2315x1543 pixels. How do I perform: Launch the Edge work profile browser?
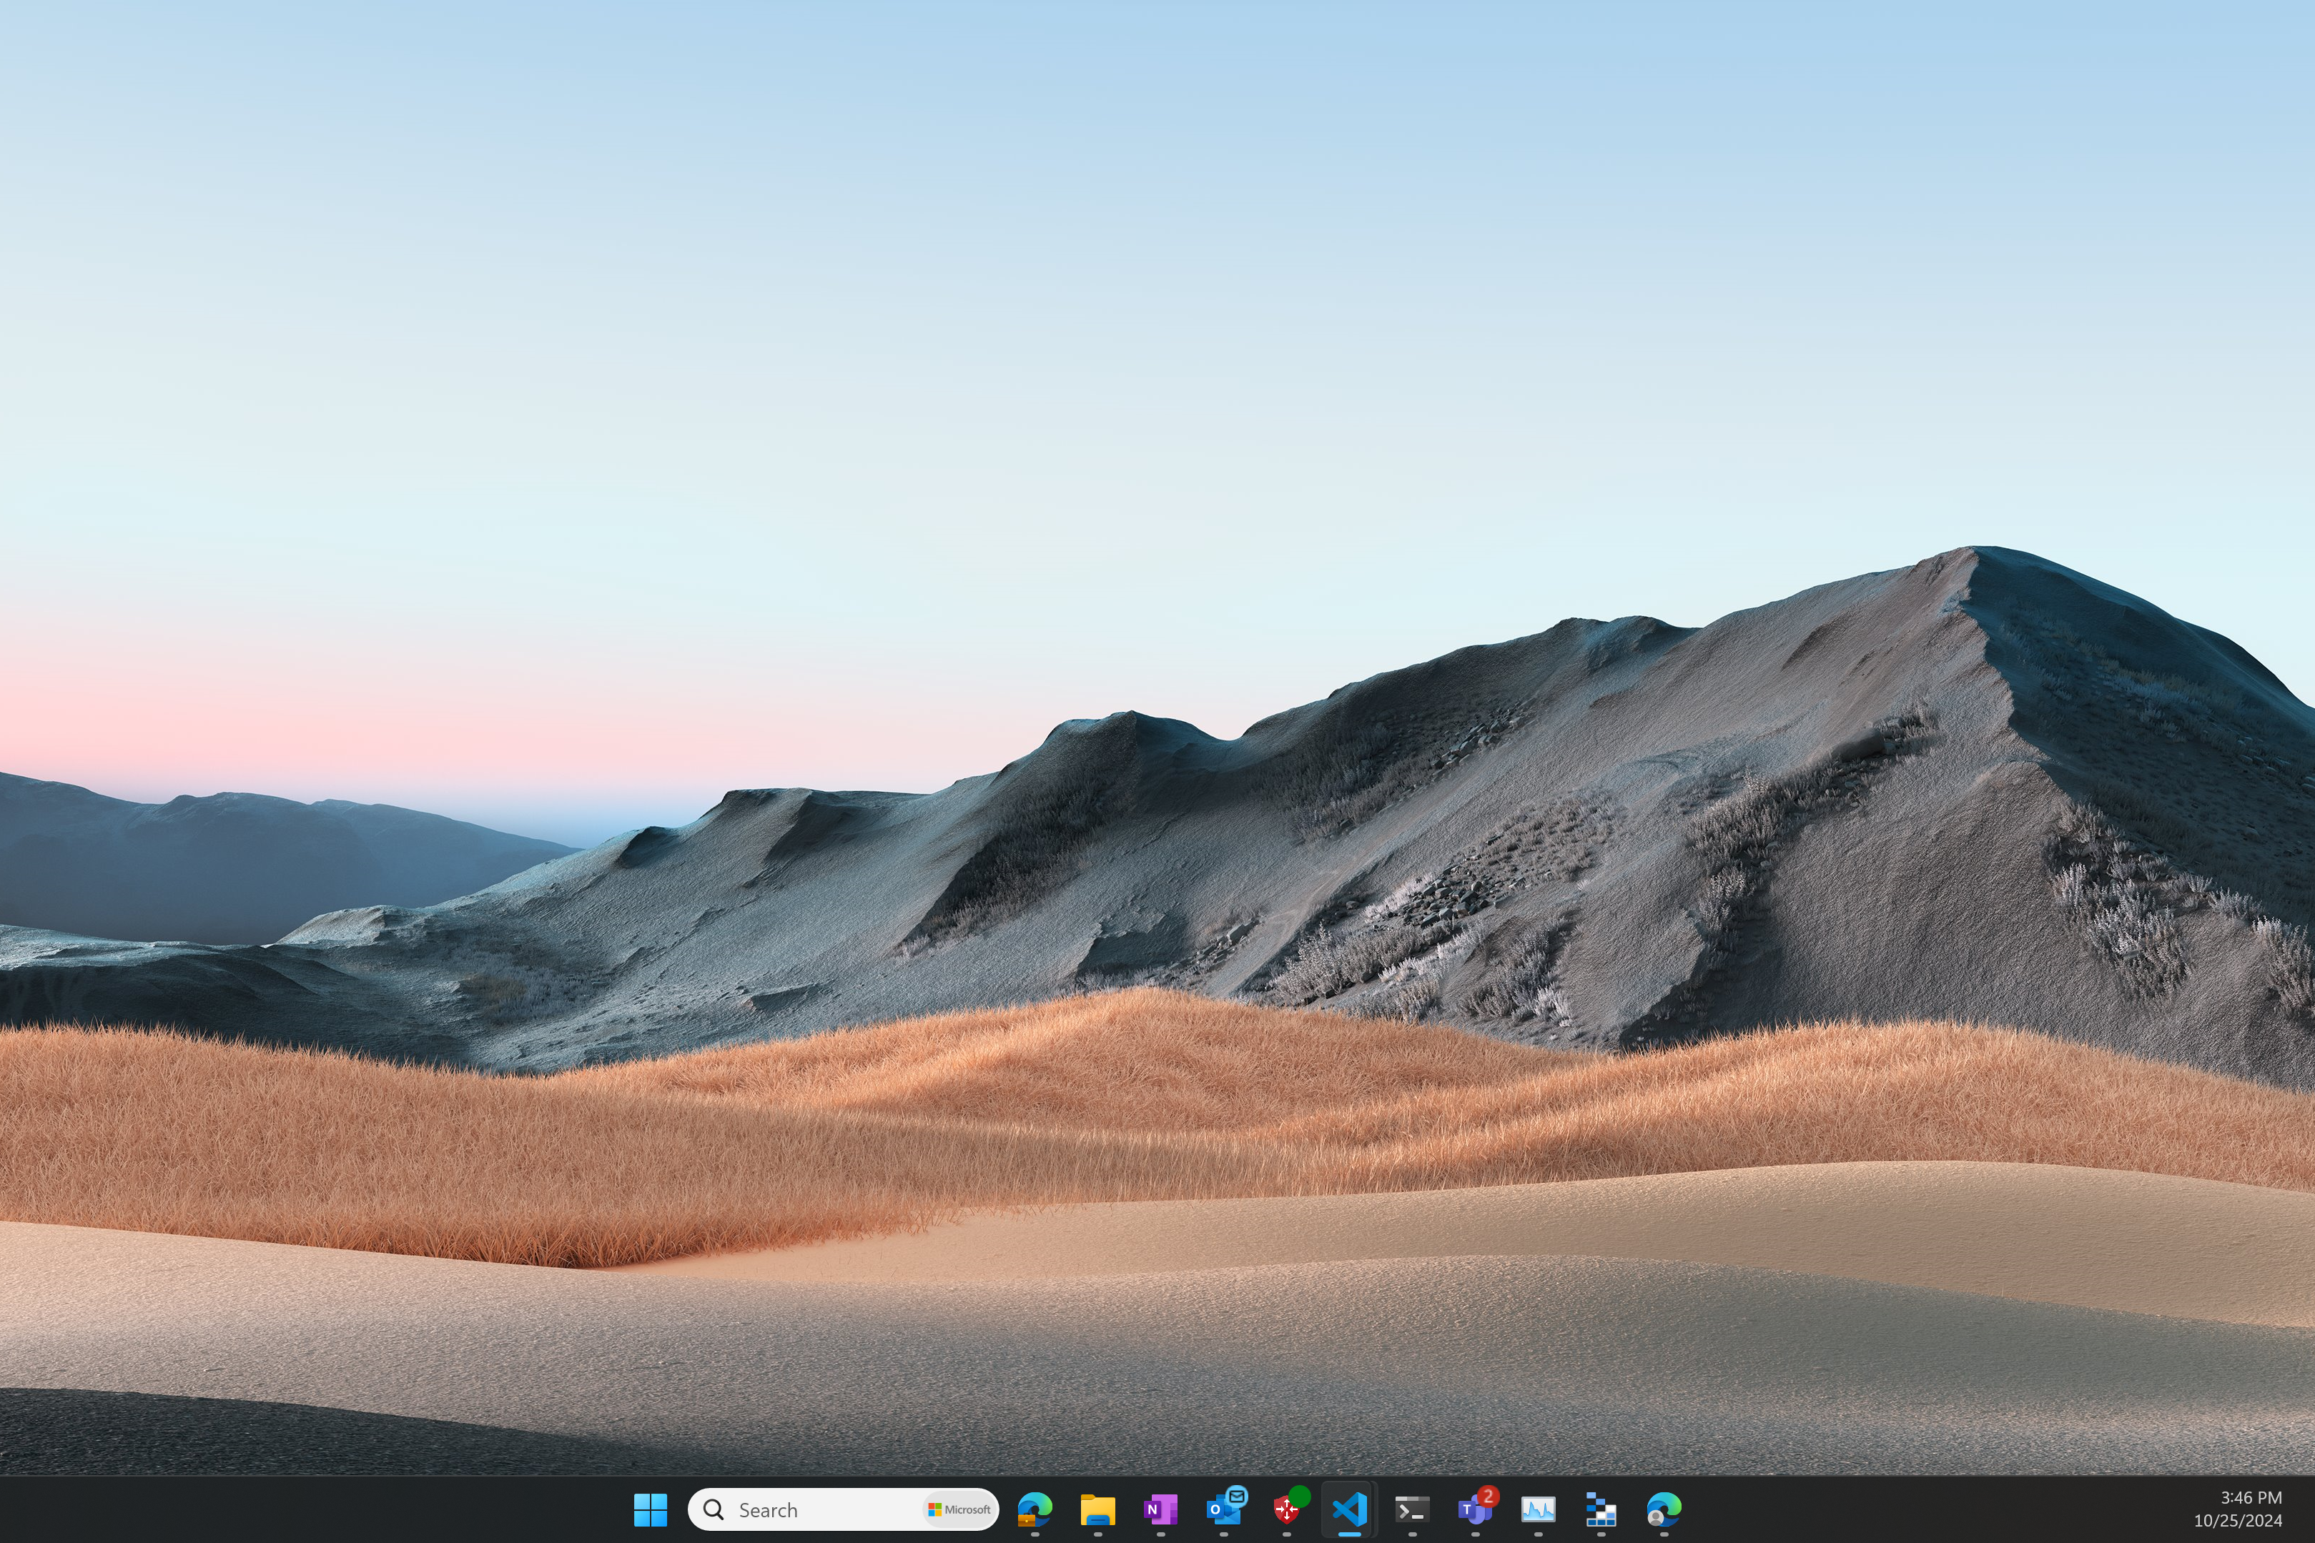pyautogui.click(x=1034, y=1509)
